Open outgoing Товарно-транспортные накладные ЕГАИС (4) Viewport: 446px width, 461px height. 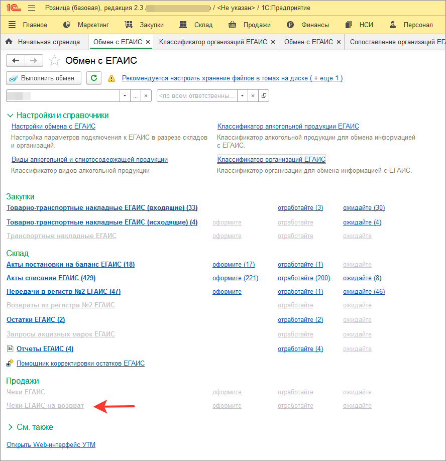(x=102, y=222)
